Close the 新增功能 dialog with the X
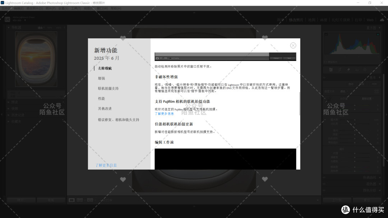Screen dimensions: 388x218 click(293, 46)
